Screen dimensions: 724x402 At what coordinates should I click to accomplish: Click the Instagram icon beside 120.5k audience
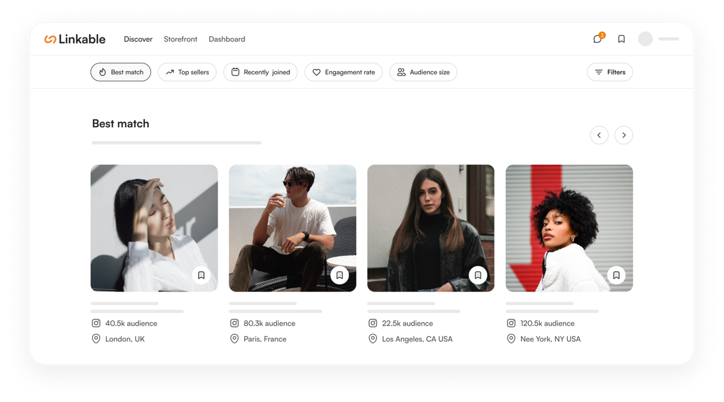coord(511,323)
